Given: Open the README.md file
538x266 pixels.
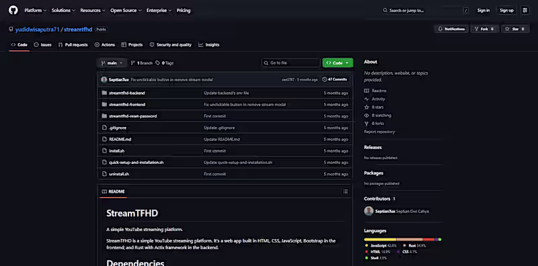Looking at the screenshot, I should tap(120, 140).
